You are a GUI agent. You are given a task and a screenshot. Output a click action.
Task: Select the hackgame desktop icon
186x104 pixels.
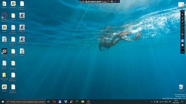click(x=13, y=5)
